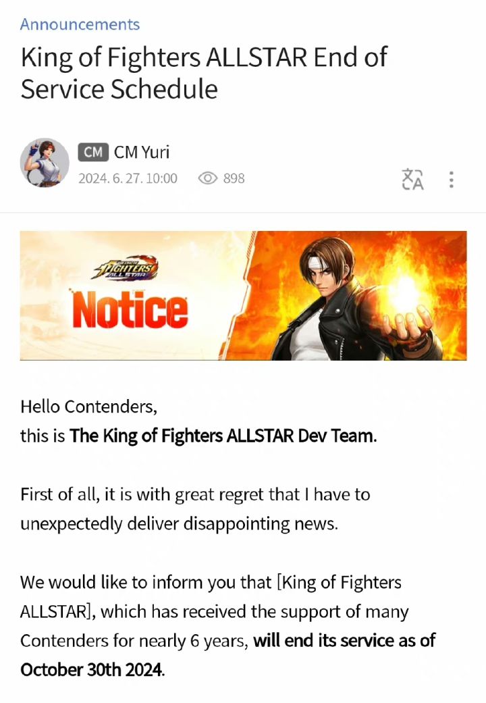
Task: Open the Notice banner image
Action: point(243,296)
